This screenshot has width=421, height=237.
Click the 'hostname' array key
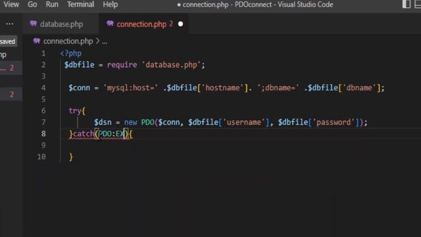click(222, 88)
